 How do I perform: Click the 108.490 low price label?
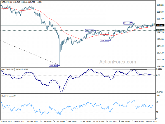point(105,41)
